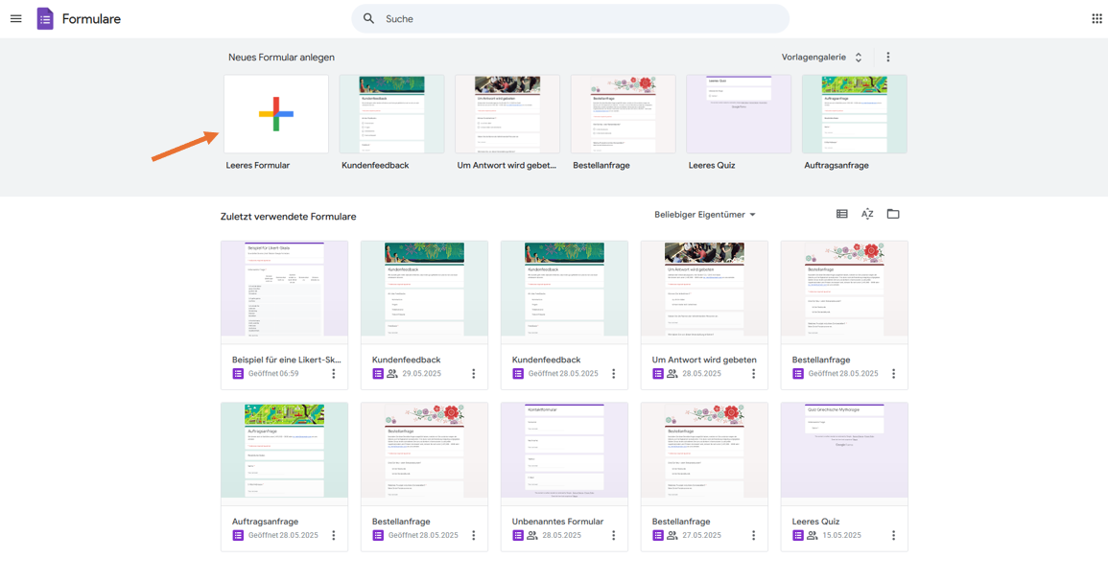This screenshot has width=1108, height=582.
Task: Create a new Leeres Formular
Action: [276, 114]
